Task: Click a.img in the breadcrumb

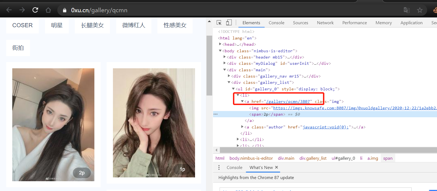Action: (x=373, y=158)
